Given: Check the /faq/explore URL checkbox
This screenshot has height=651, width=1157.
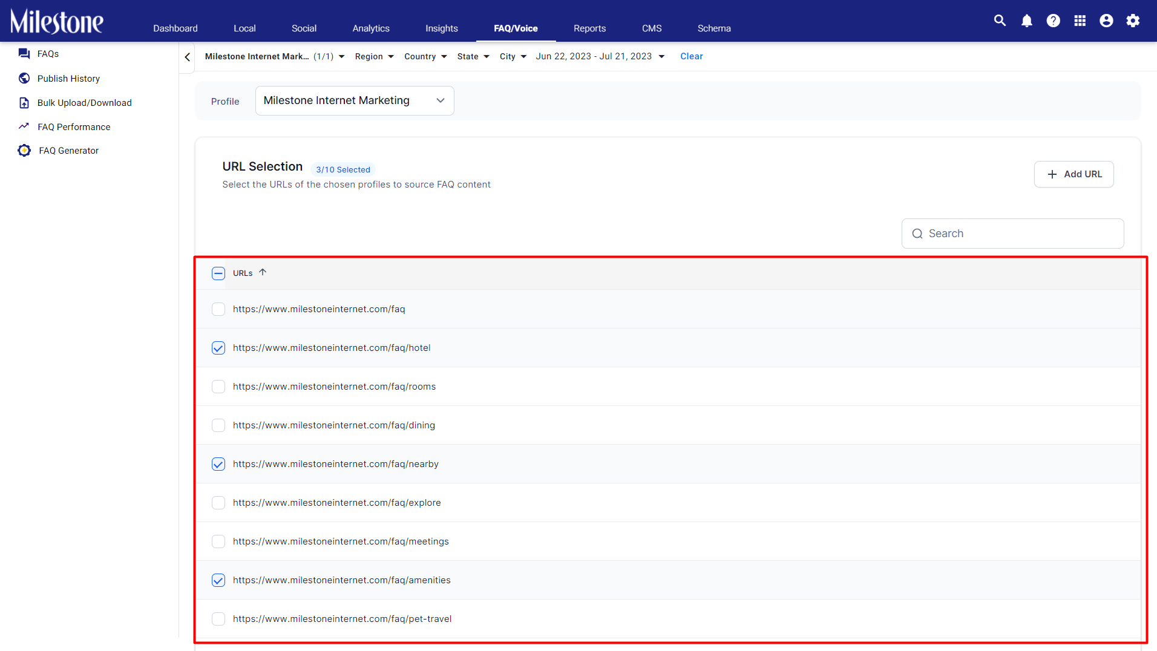Looking at the screenshot, I should (218, 503).
